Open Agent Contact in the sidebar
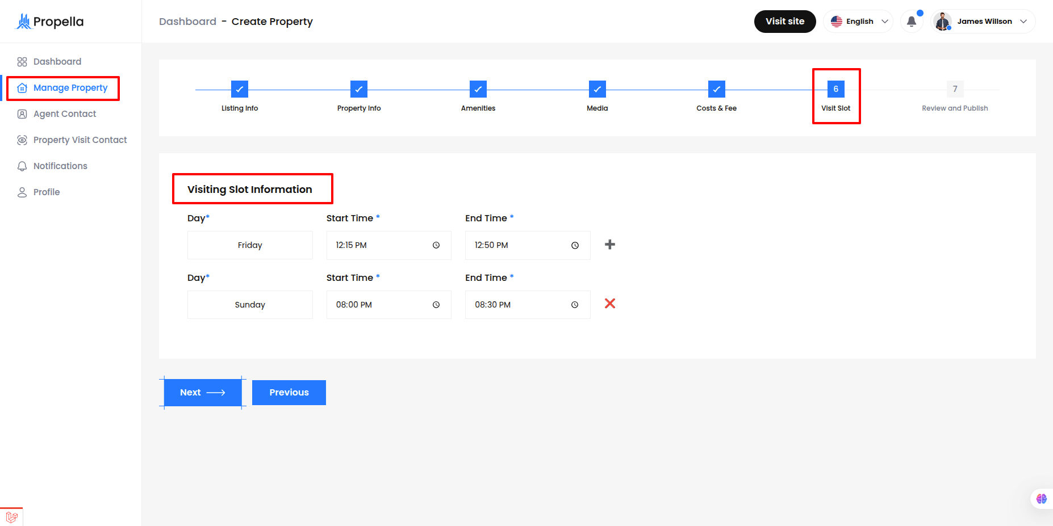 coord(65,114)
